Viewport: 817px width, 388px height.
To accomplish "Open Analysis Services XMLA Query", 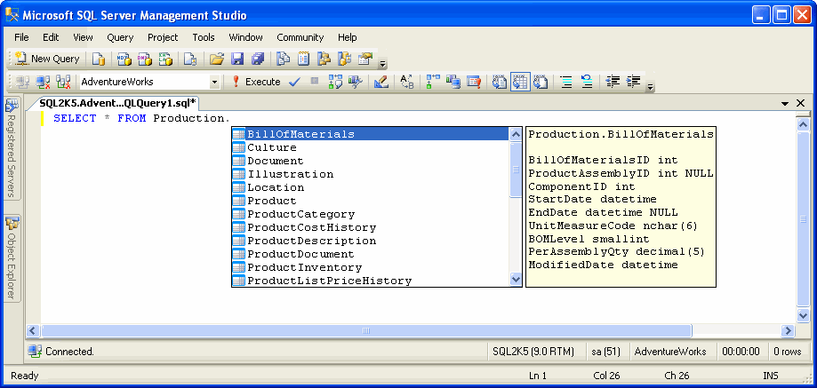I will tap(165, 59).
